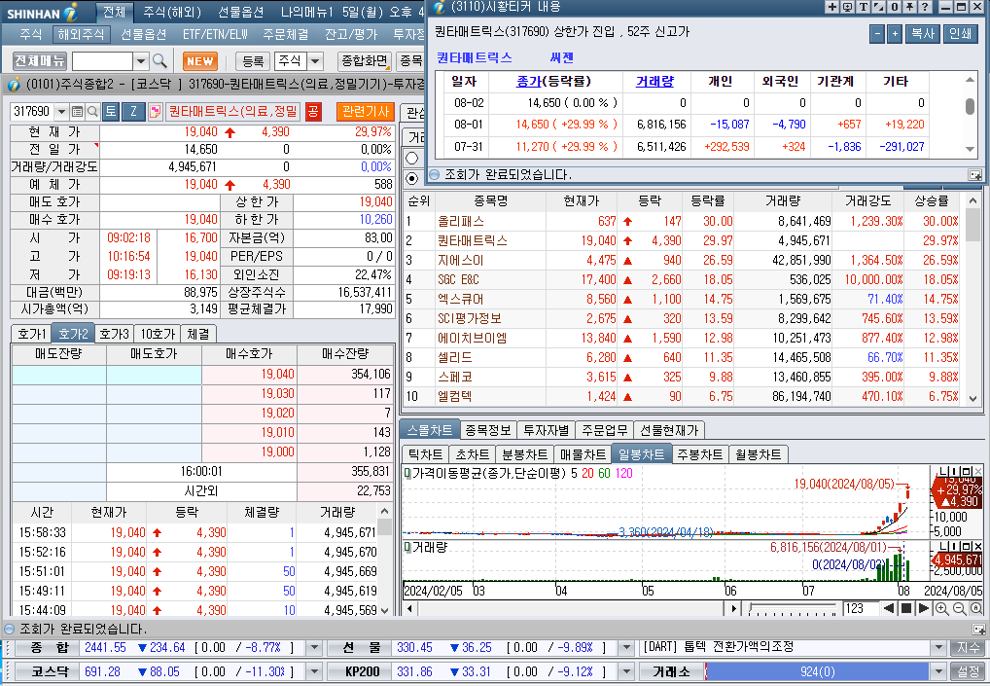Zoom in the daily chart

pyautogui.click(x=941, y=609)
